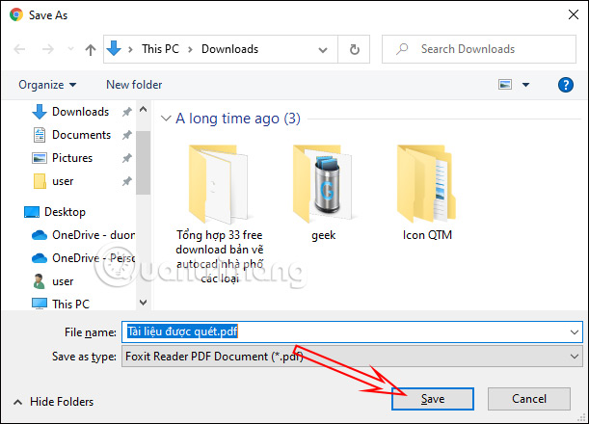
Task: Click the 'OneDrive - duor' cloud icon
Action: pyautogui.click(x=40, y=235)
